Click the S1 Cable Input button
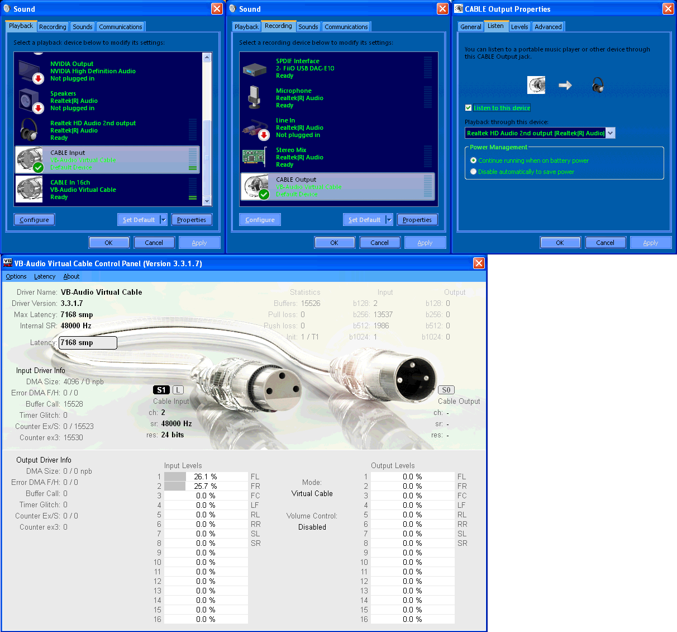The width and height of the screenshot is (677, 632). coord(161,390)
